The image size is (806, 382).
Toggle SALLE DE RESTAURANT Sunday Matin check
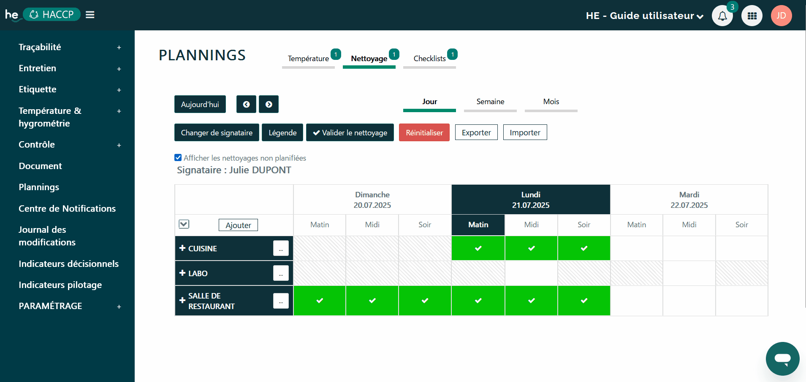(320, 301)
